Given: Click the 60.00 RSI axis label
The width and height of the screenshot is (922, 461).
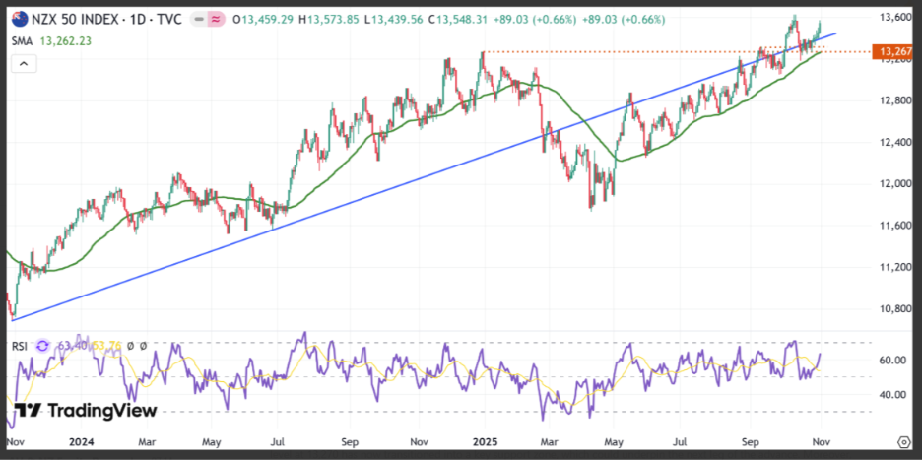Looking at the screenshot, I should pyautogui.click(x=893, y=360).
